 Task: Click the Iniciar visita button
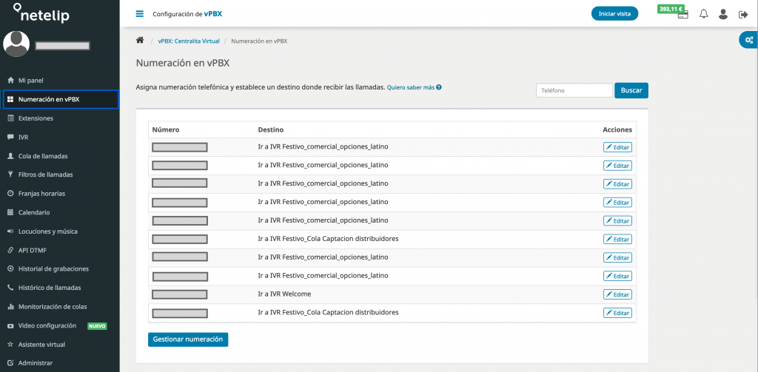point(614,14)
